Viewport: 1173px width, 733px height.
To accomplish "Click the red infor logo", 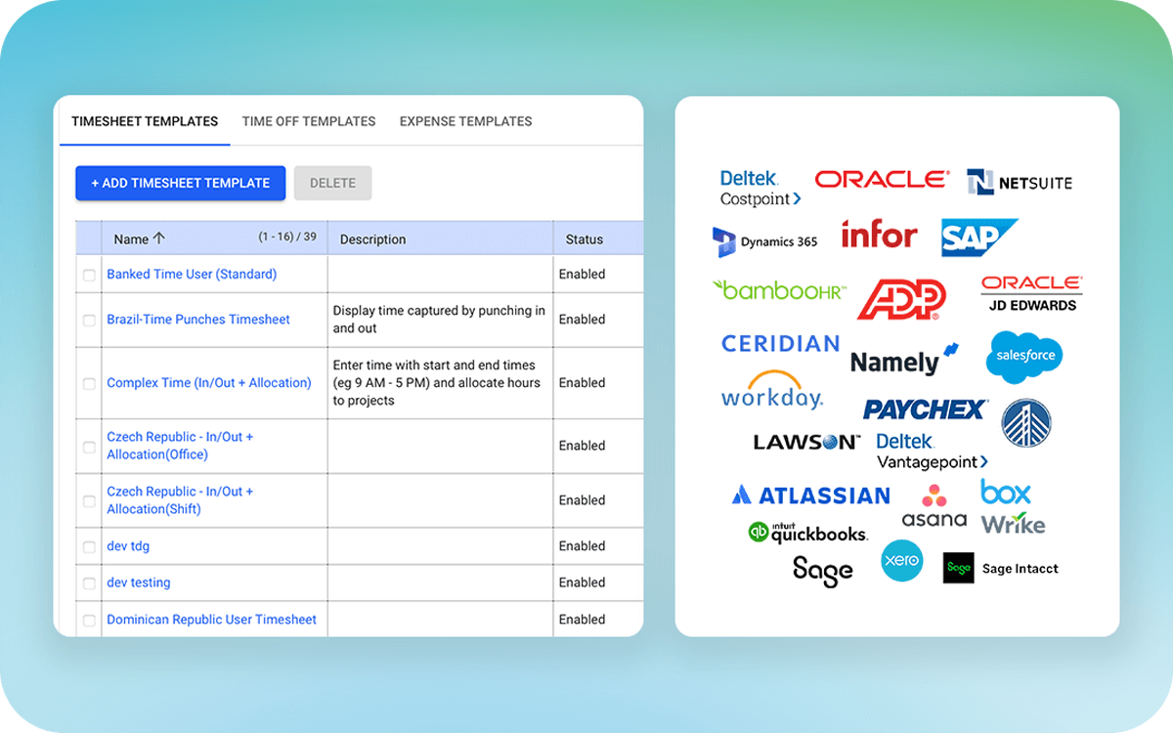I will (x=879, y=235).
